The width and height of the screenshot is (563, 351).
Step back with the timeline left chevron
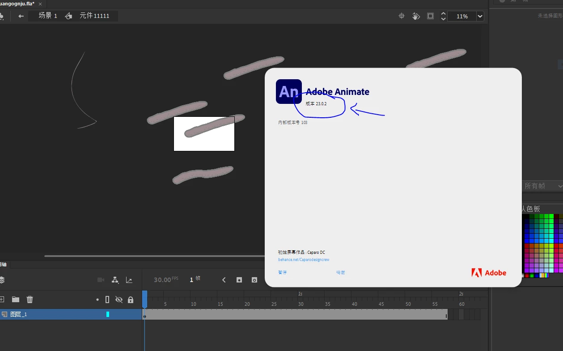[224, 280]
